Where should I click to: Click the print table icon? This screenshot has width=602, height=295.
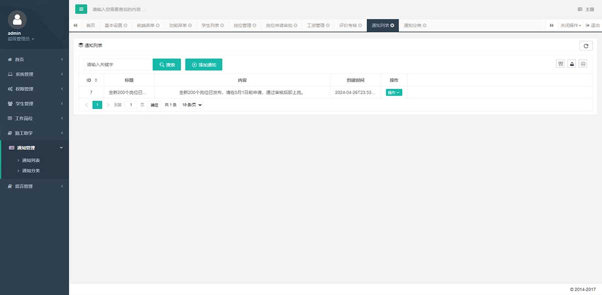(582, 64)
